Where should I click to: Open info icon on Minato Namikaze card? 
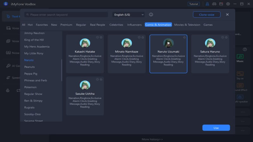click(139, 37)
